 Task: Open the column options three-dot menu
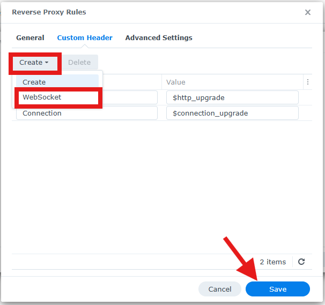click(x=308, y=82)
